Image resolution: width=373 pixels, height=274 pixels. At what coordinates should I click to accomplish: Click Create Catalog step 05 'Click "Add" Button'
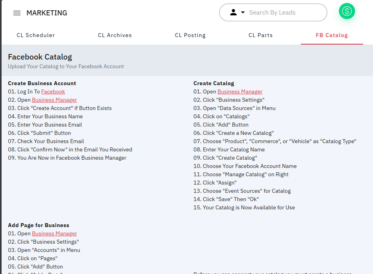pyautogui.click(x=221, y=125)
